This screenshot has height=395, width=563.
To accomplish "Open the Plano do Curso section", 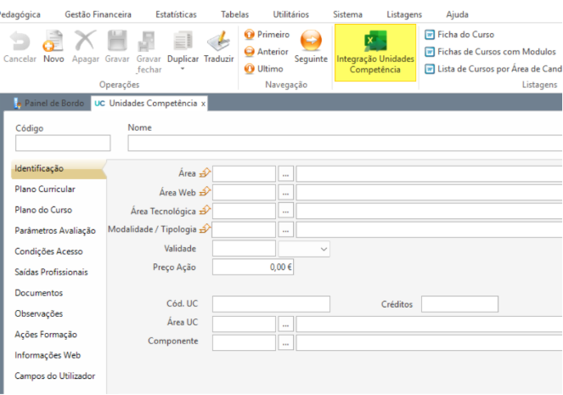I will 43,210.
